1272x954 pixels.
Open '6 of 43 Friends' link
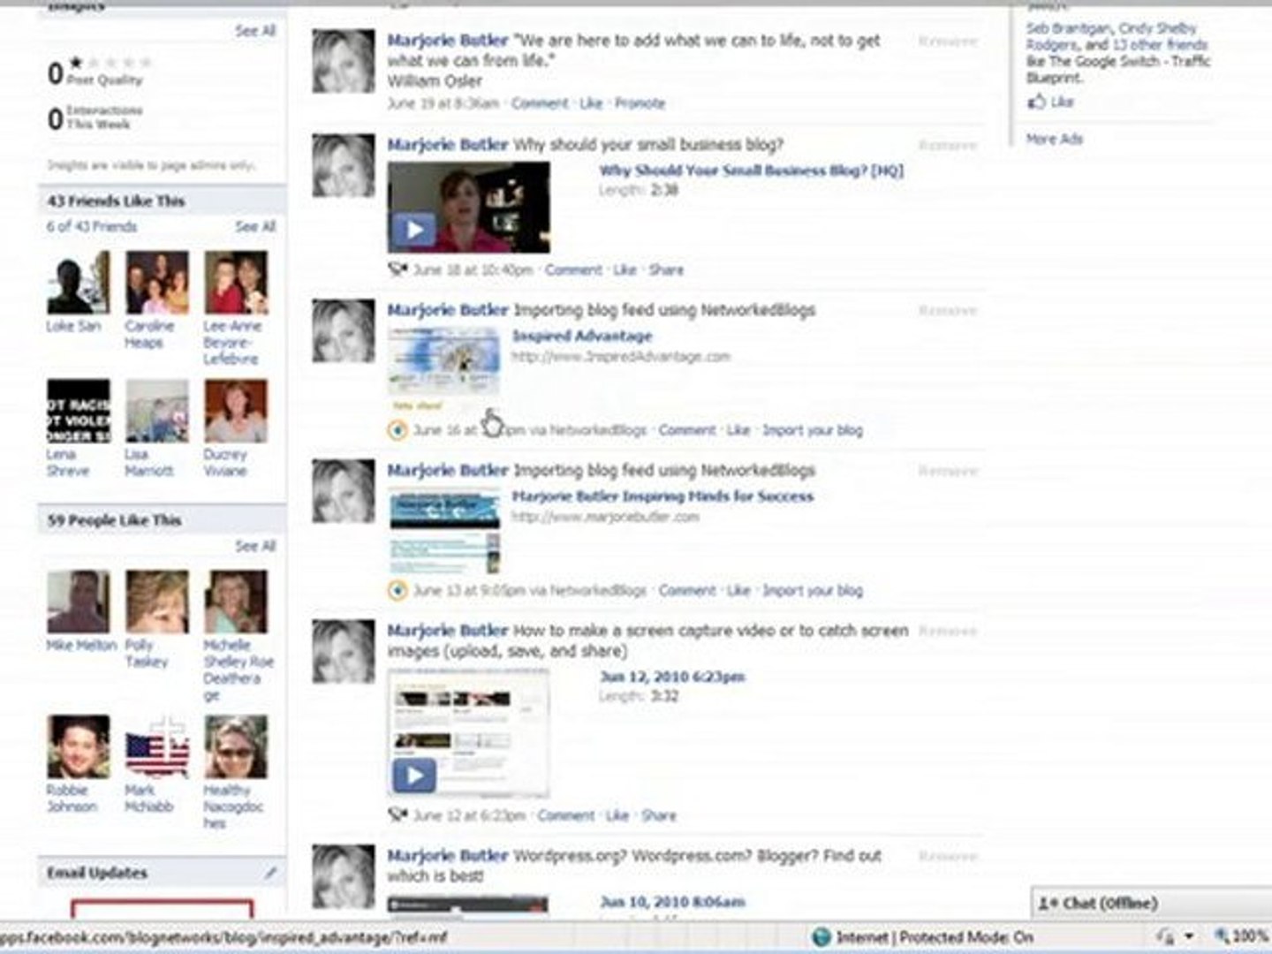[x=92, y=227]
